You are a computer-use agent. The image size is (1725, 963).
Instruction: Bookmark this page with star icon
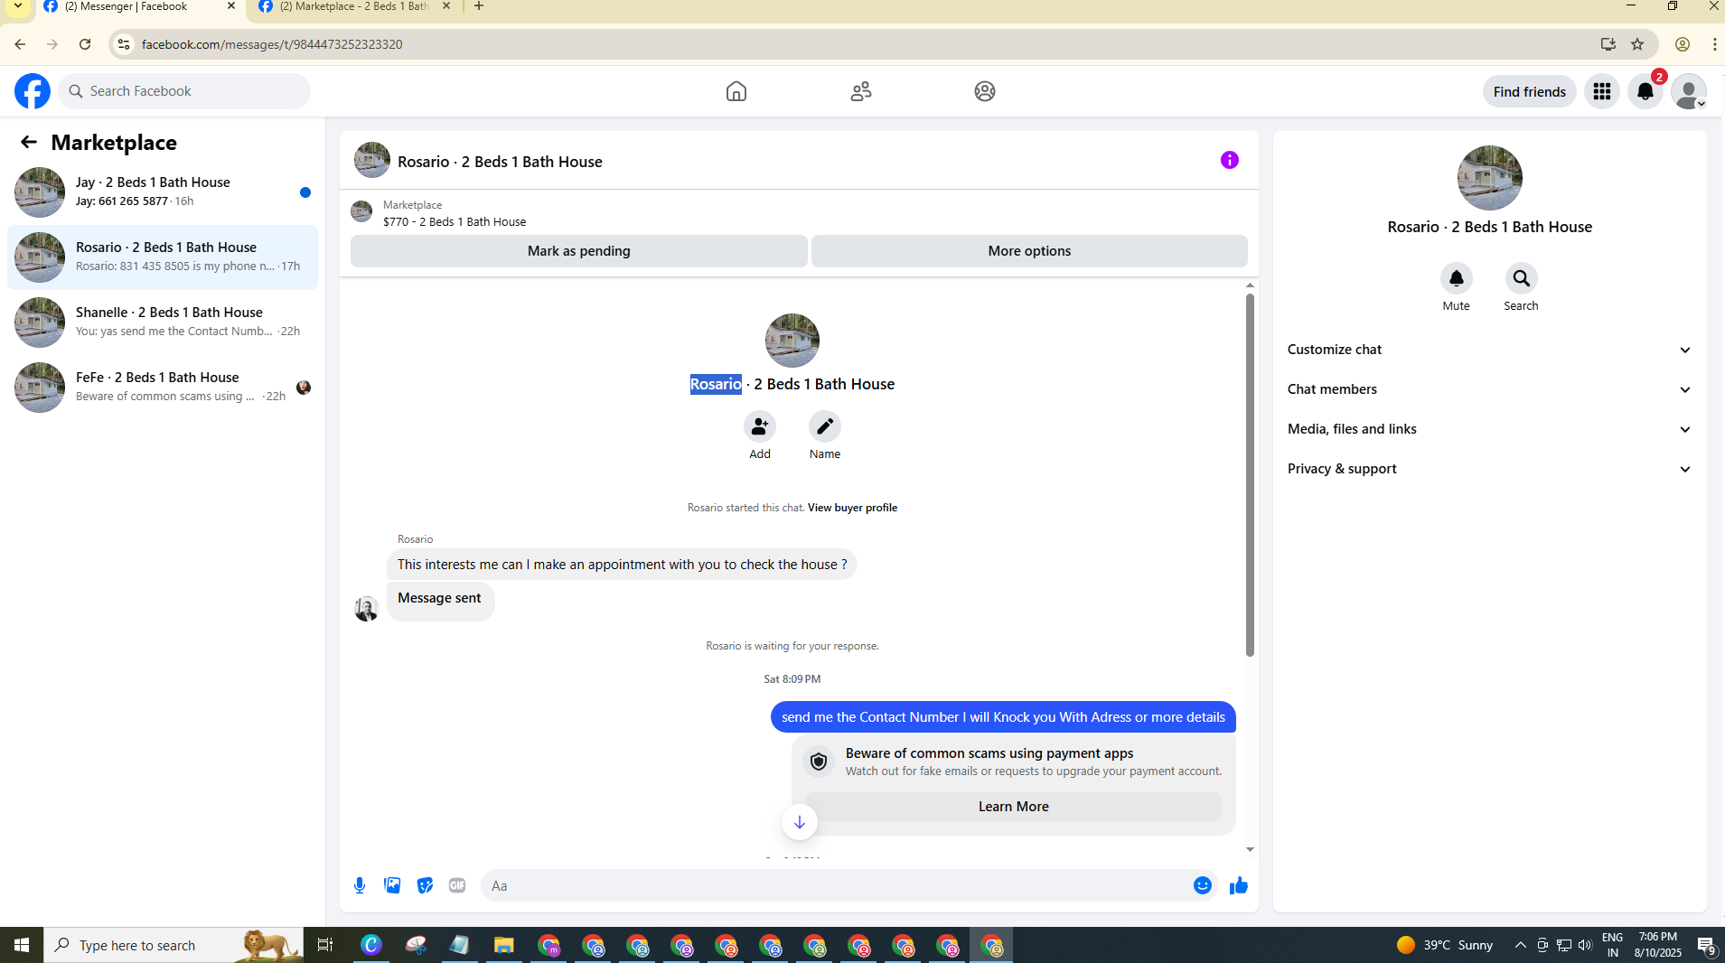click(x=1637, y=44)
